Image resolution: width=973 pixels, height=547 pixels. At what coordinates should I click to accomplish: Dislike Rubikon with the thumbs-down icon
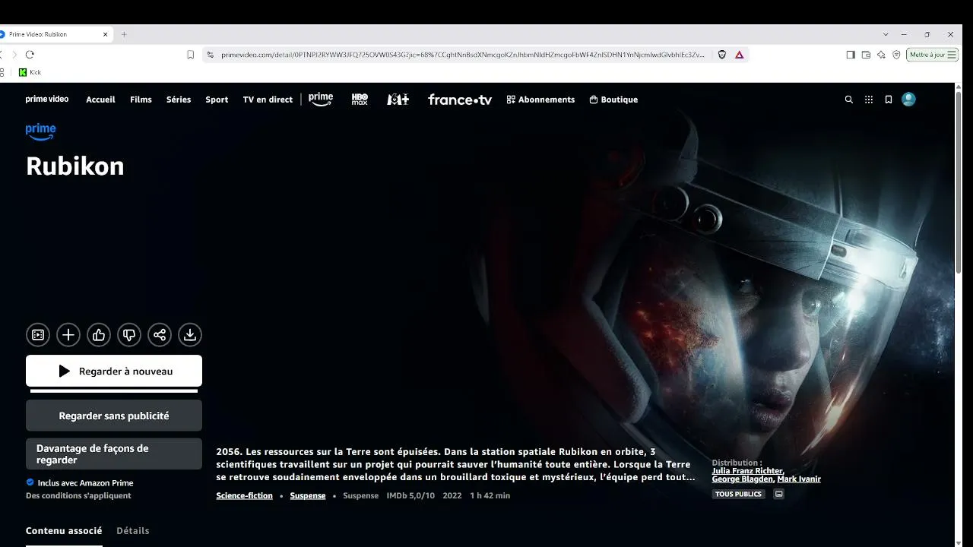click(x=129, y=335)
